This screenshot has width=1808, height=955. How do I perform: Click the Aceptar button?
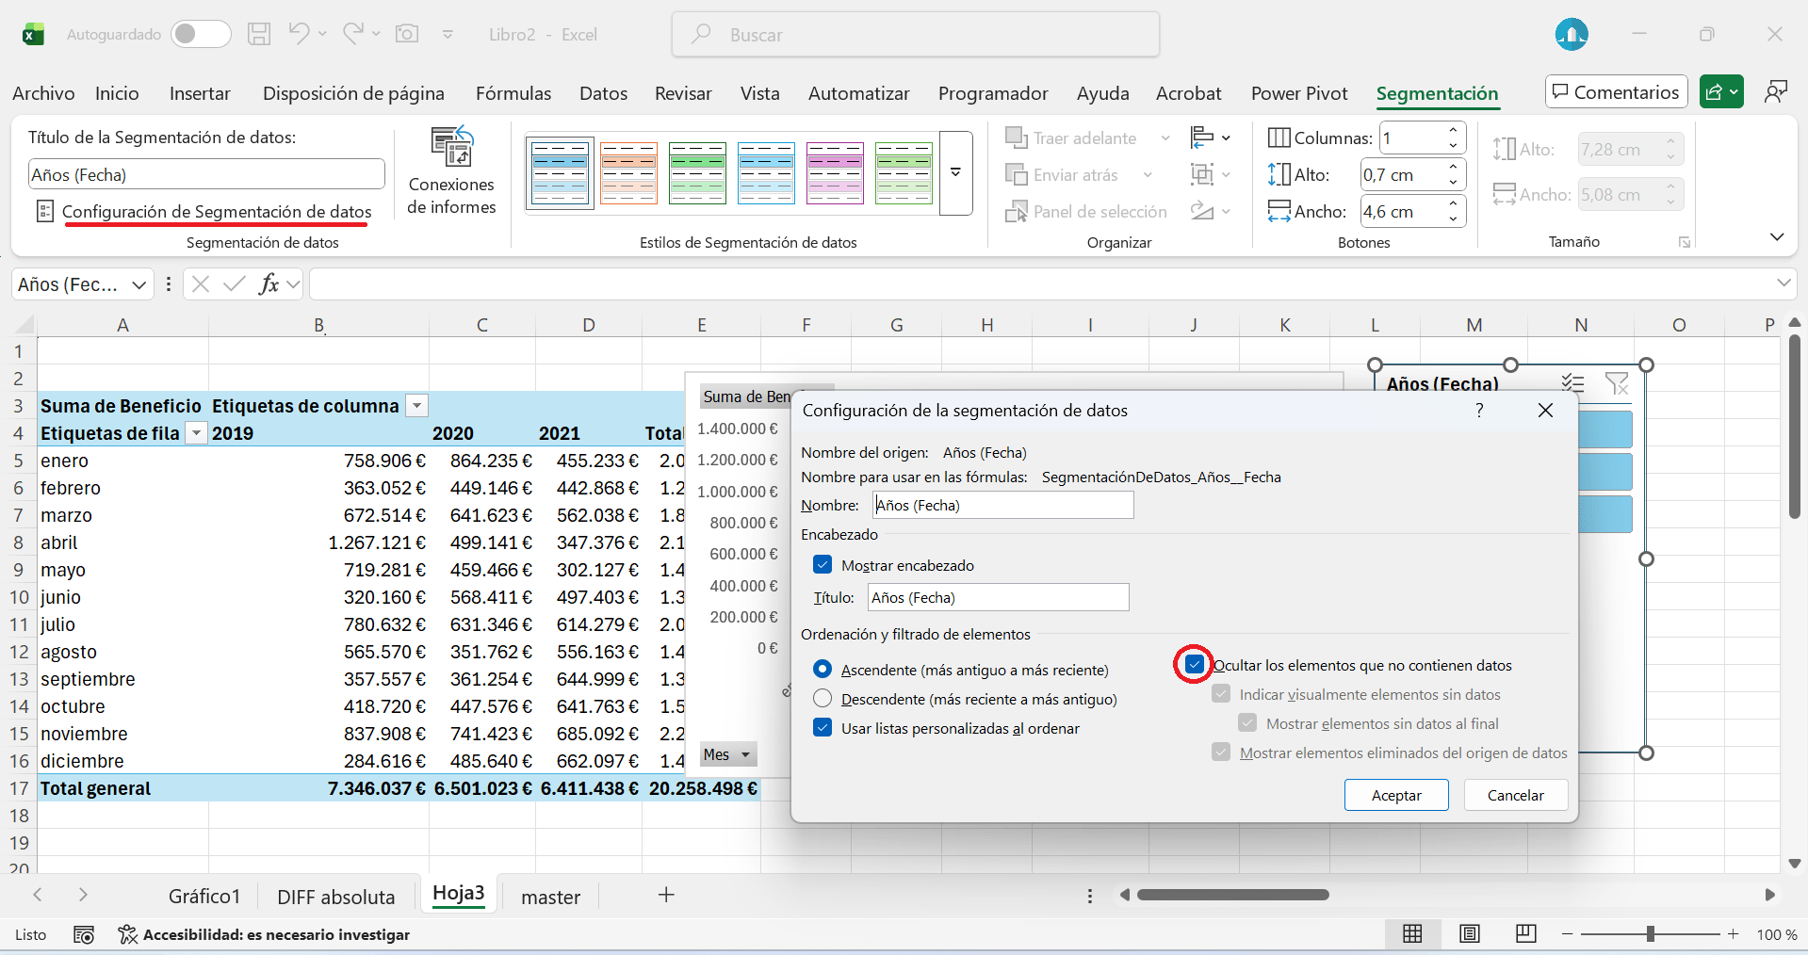1396,795
